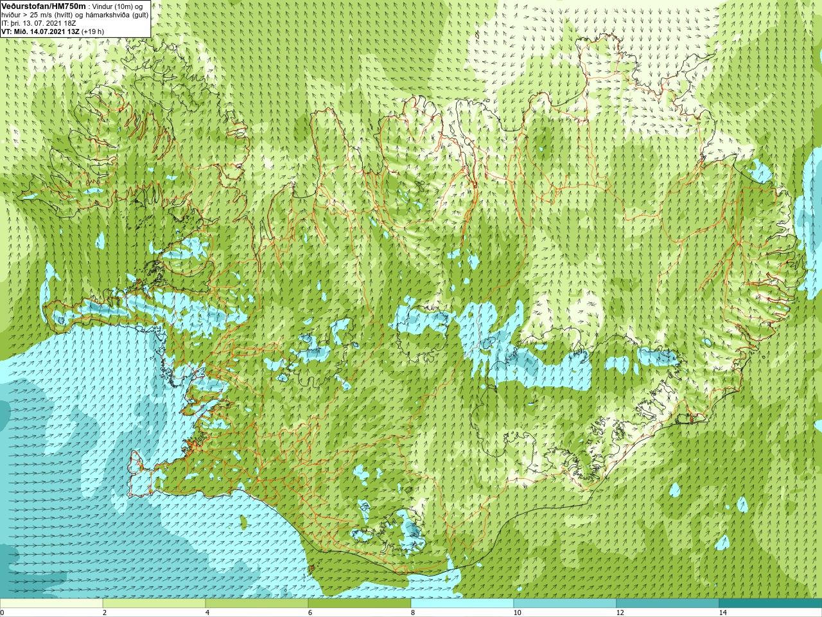This screenshot has height=617, width=822.
Task: Click the '4' tick label on legend
Action: click(x=207, y=613)
